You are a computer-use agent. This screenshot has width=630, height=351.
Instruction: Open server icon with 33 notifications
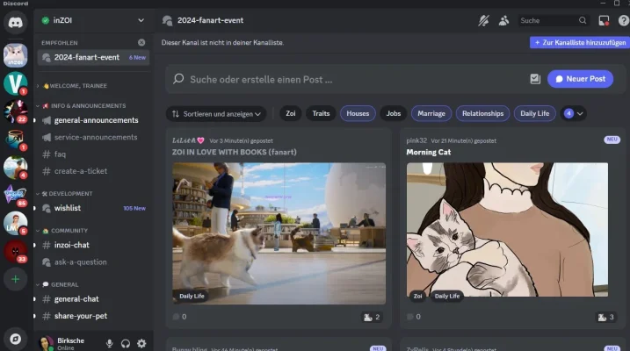coord(15,252)
